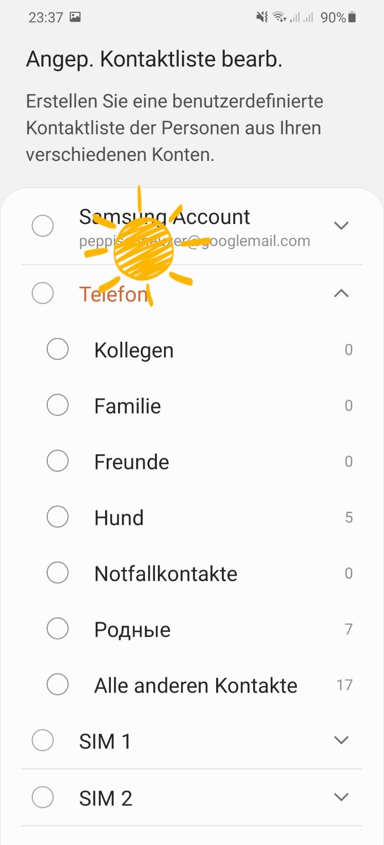Tap the Notfallkontakte group entry
Image resolution: width=384 pixels, height=845 pixels.
tap(166, 573)
